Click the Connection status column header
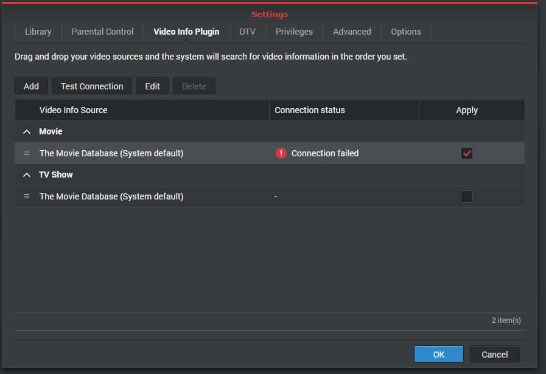The height and width of the screenshot is (374, 546). pos(310,110)
